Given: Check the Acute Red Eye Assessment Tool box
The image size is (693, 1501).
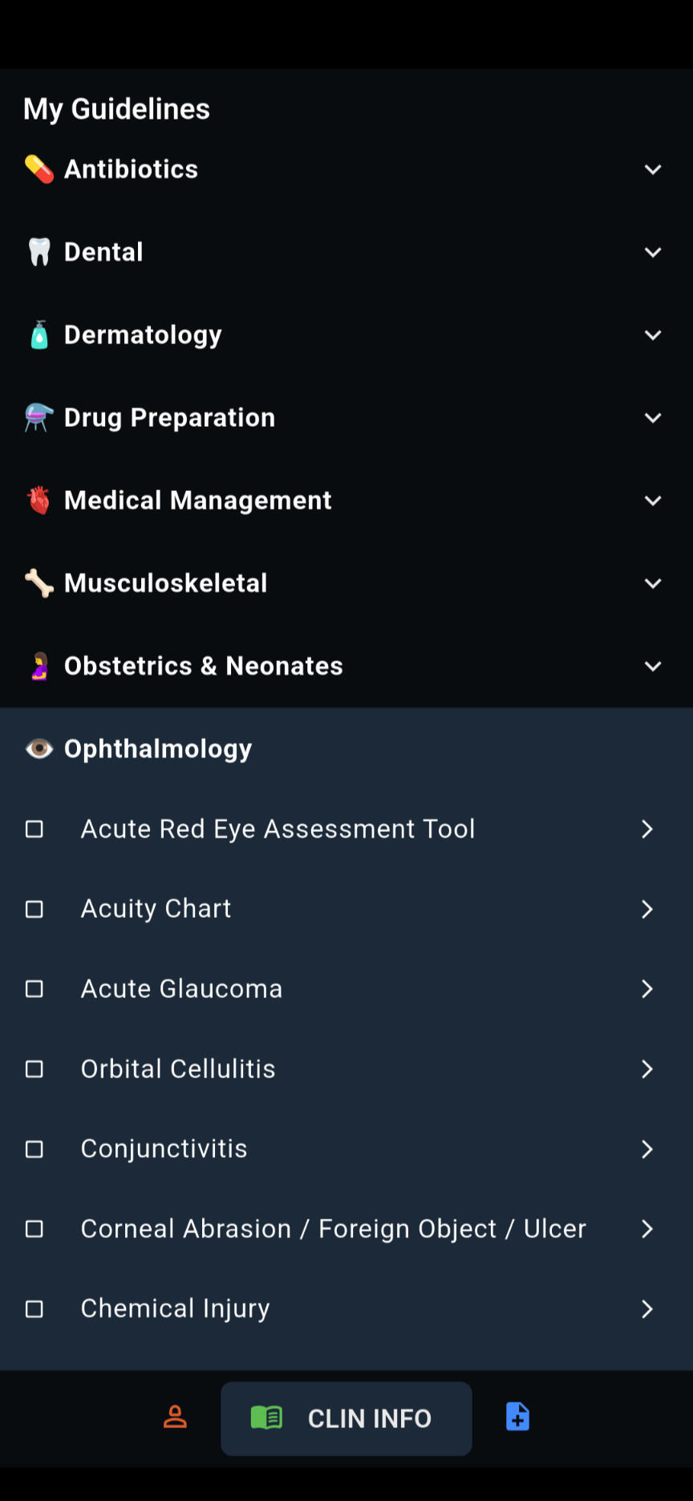Looking at the screenshot, I should [x=34, y=829].
